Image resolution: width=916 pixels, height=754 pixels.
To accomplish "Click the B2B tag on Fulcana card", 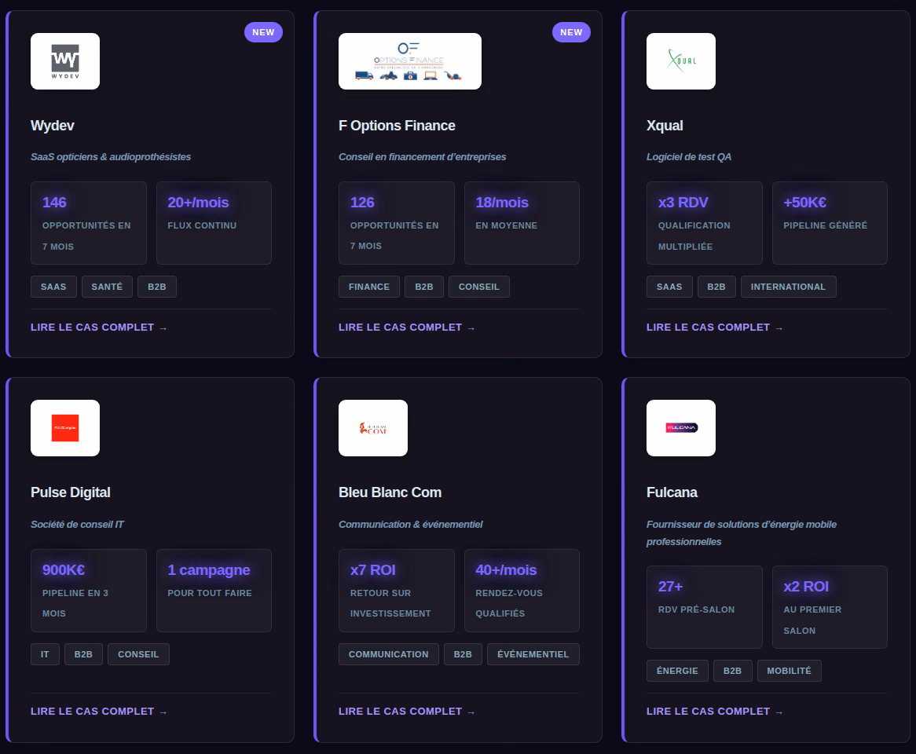I will click(x=733, y=671).
